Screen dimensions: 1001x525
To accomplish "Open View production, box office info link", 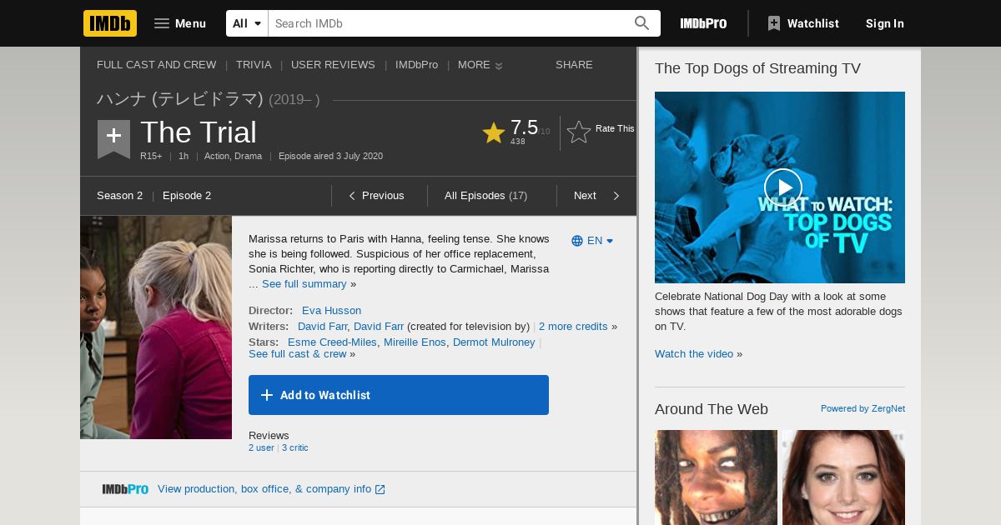I will [x=271, y=489].
